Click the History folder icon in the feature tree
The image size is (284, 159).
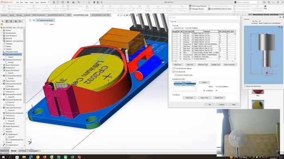click(4, 30)
